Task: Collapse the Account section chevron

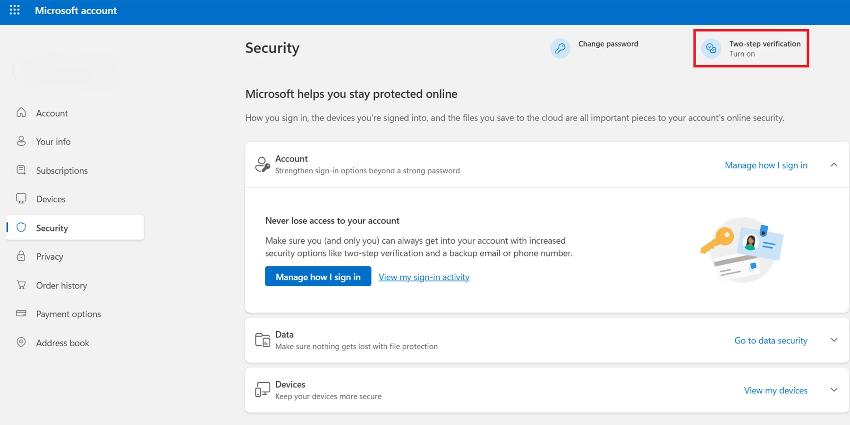Action: (834, 165)
